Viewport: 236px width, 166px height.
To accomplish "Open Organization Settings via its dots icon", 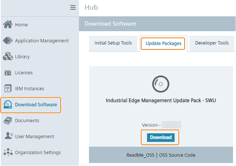I will pyautogui.click(x=8, y=152).
